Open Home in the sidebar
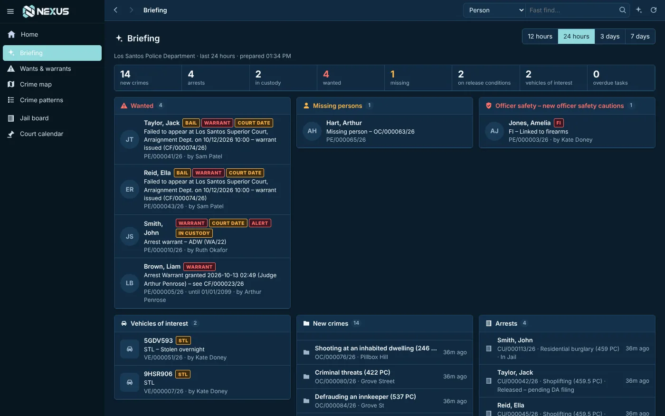665x416 pixels. [x=52, y=34]
